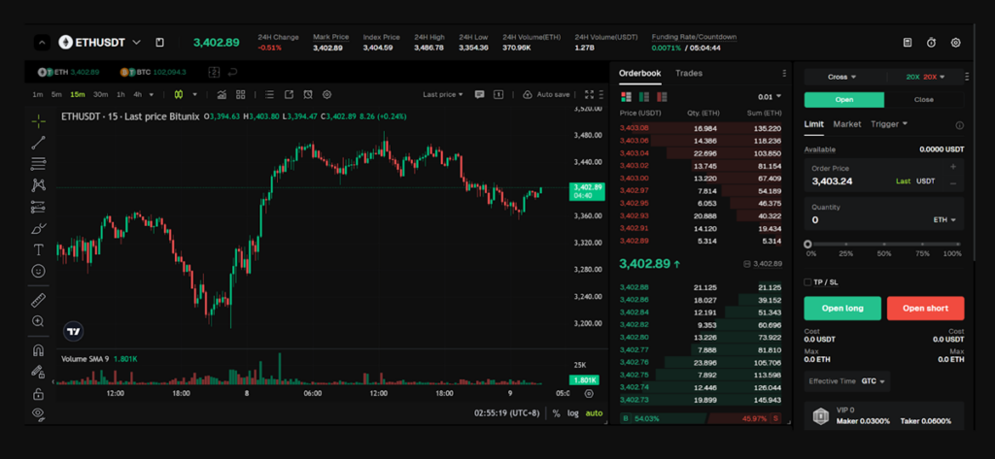Viewport: 995px width, 459px height.
Task: Open the Cross margin mode dropdown
Action: 842,77
